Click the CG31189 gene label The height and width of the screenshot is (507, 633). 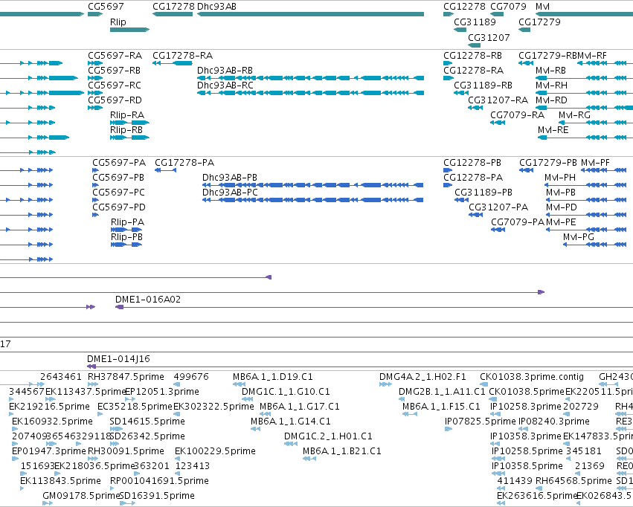click(475, 22)
